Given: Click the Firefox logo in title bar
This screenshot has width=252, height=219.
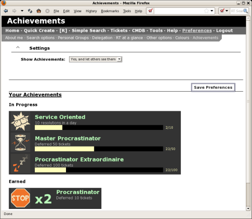Looking at the screenshot, I should pyautogui.click(x=4, y=3).
